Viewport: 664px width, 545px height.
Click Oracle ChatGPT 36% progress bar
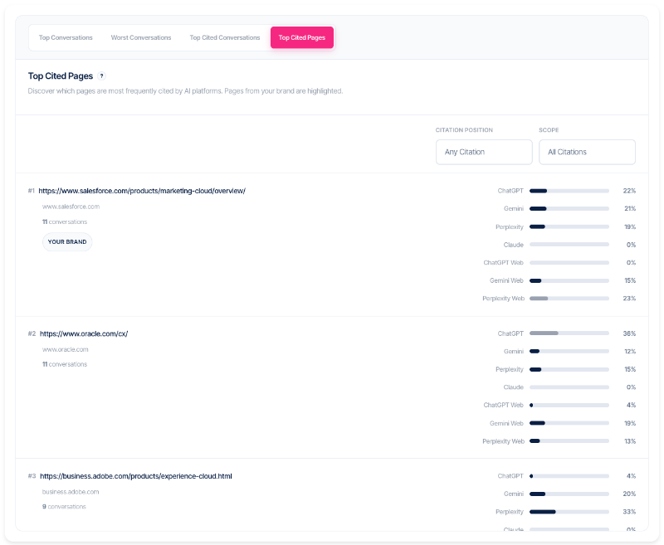pyautogui.click(x=569, y=333)
